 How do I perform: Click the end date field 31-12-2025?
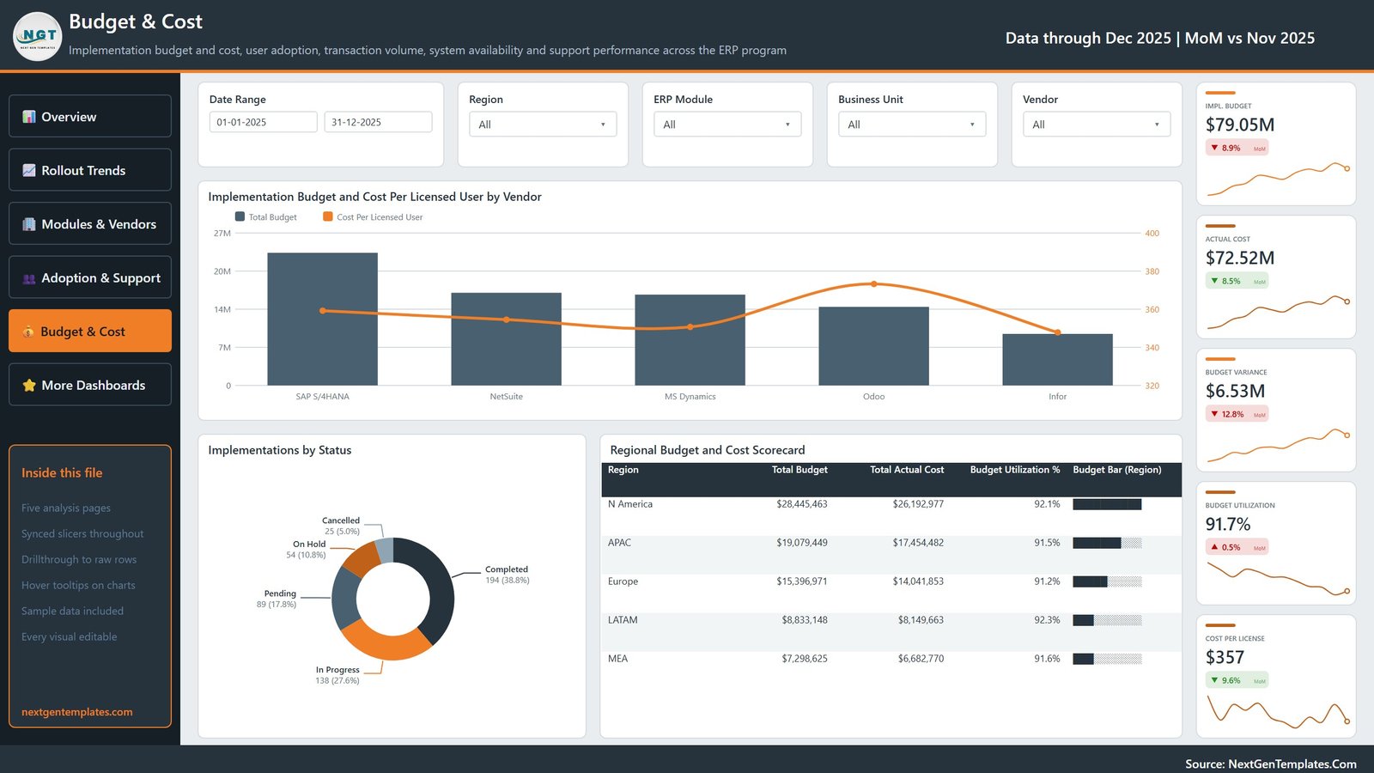click(378, 122)
